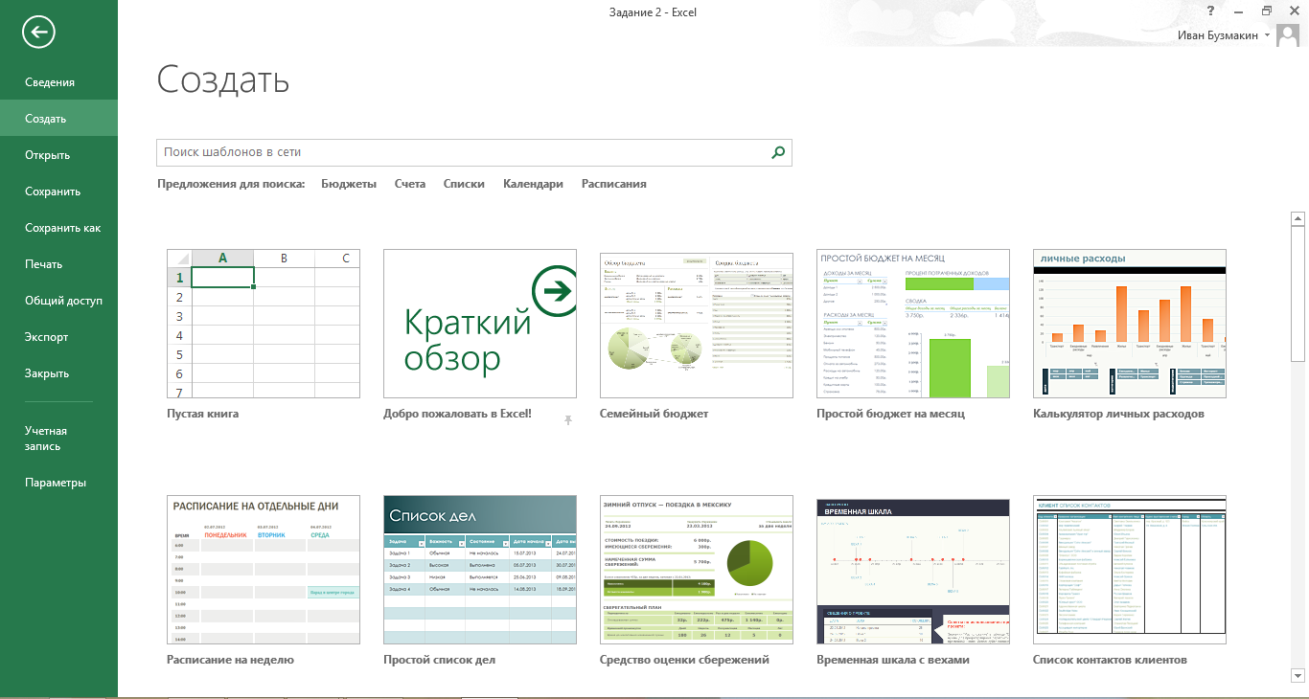Click Сохранить in the sidebar
The height and width of the screenshot is (699, 1309).
pyautogui.click(x=58, y=192)
